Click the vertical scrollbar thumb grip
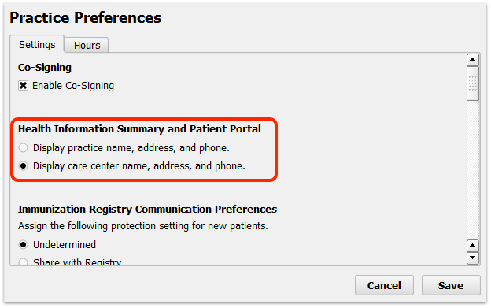 coord(473,83)
